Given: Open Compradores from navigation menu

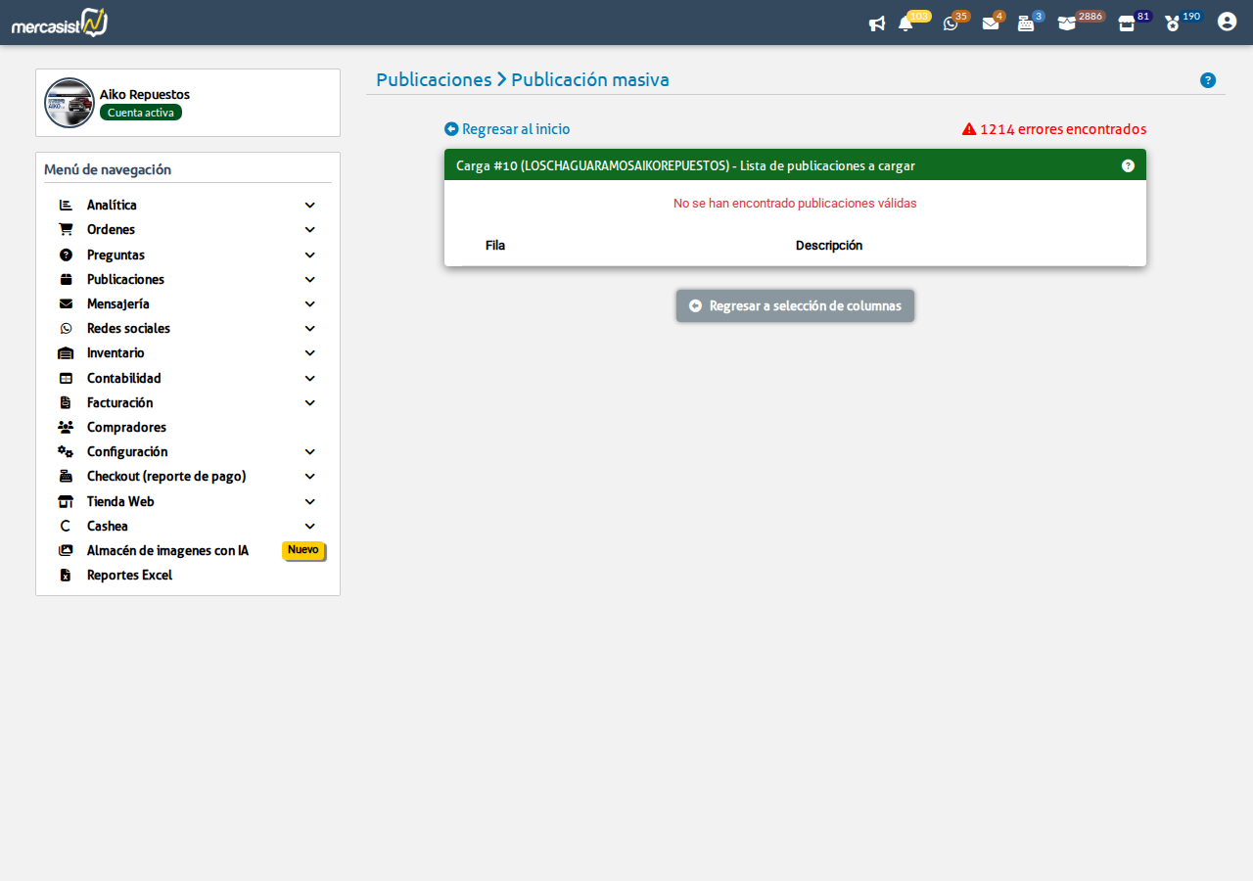Looking at the screenshot, I should click(126, 428).
